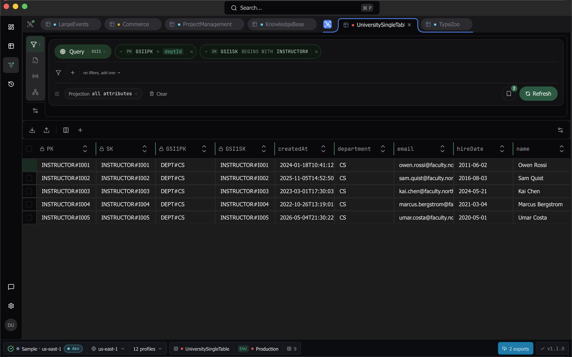Open the Projection all attributes dropdown
The width and height of the screenshot is (572, 357).
click(103, 94)
